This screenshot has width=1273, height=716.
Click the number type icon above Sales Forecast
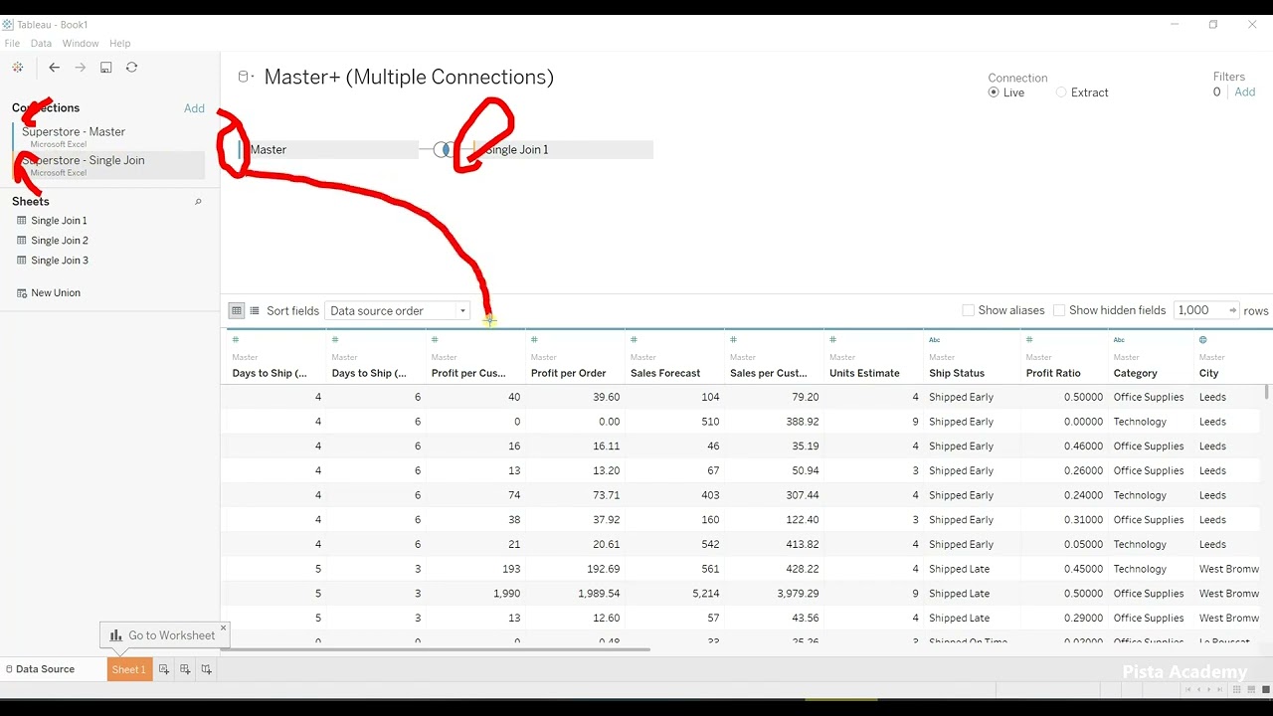tap(634, 340)
